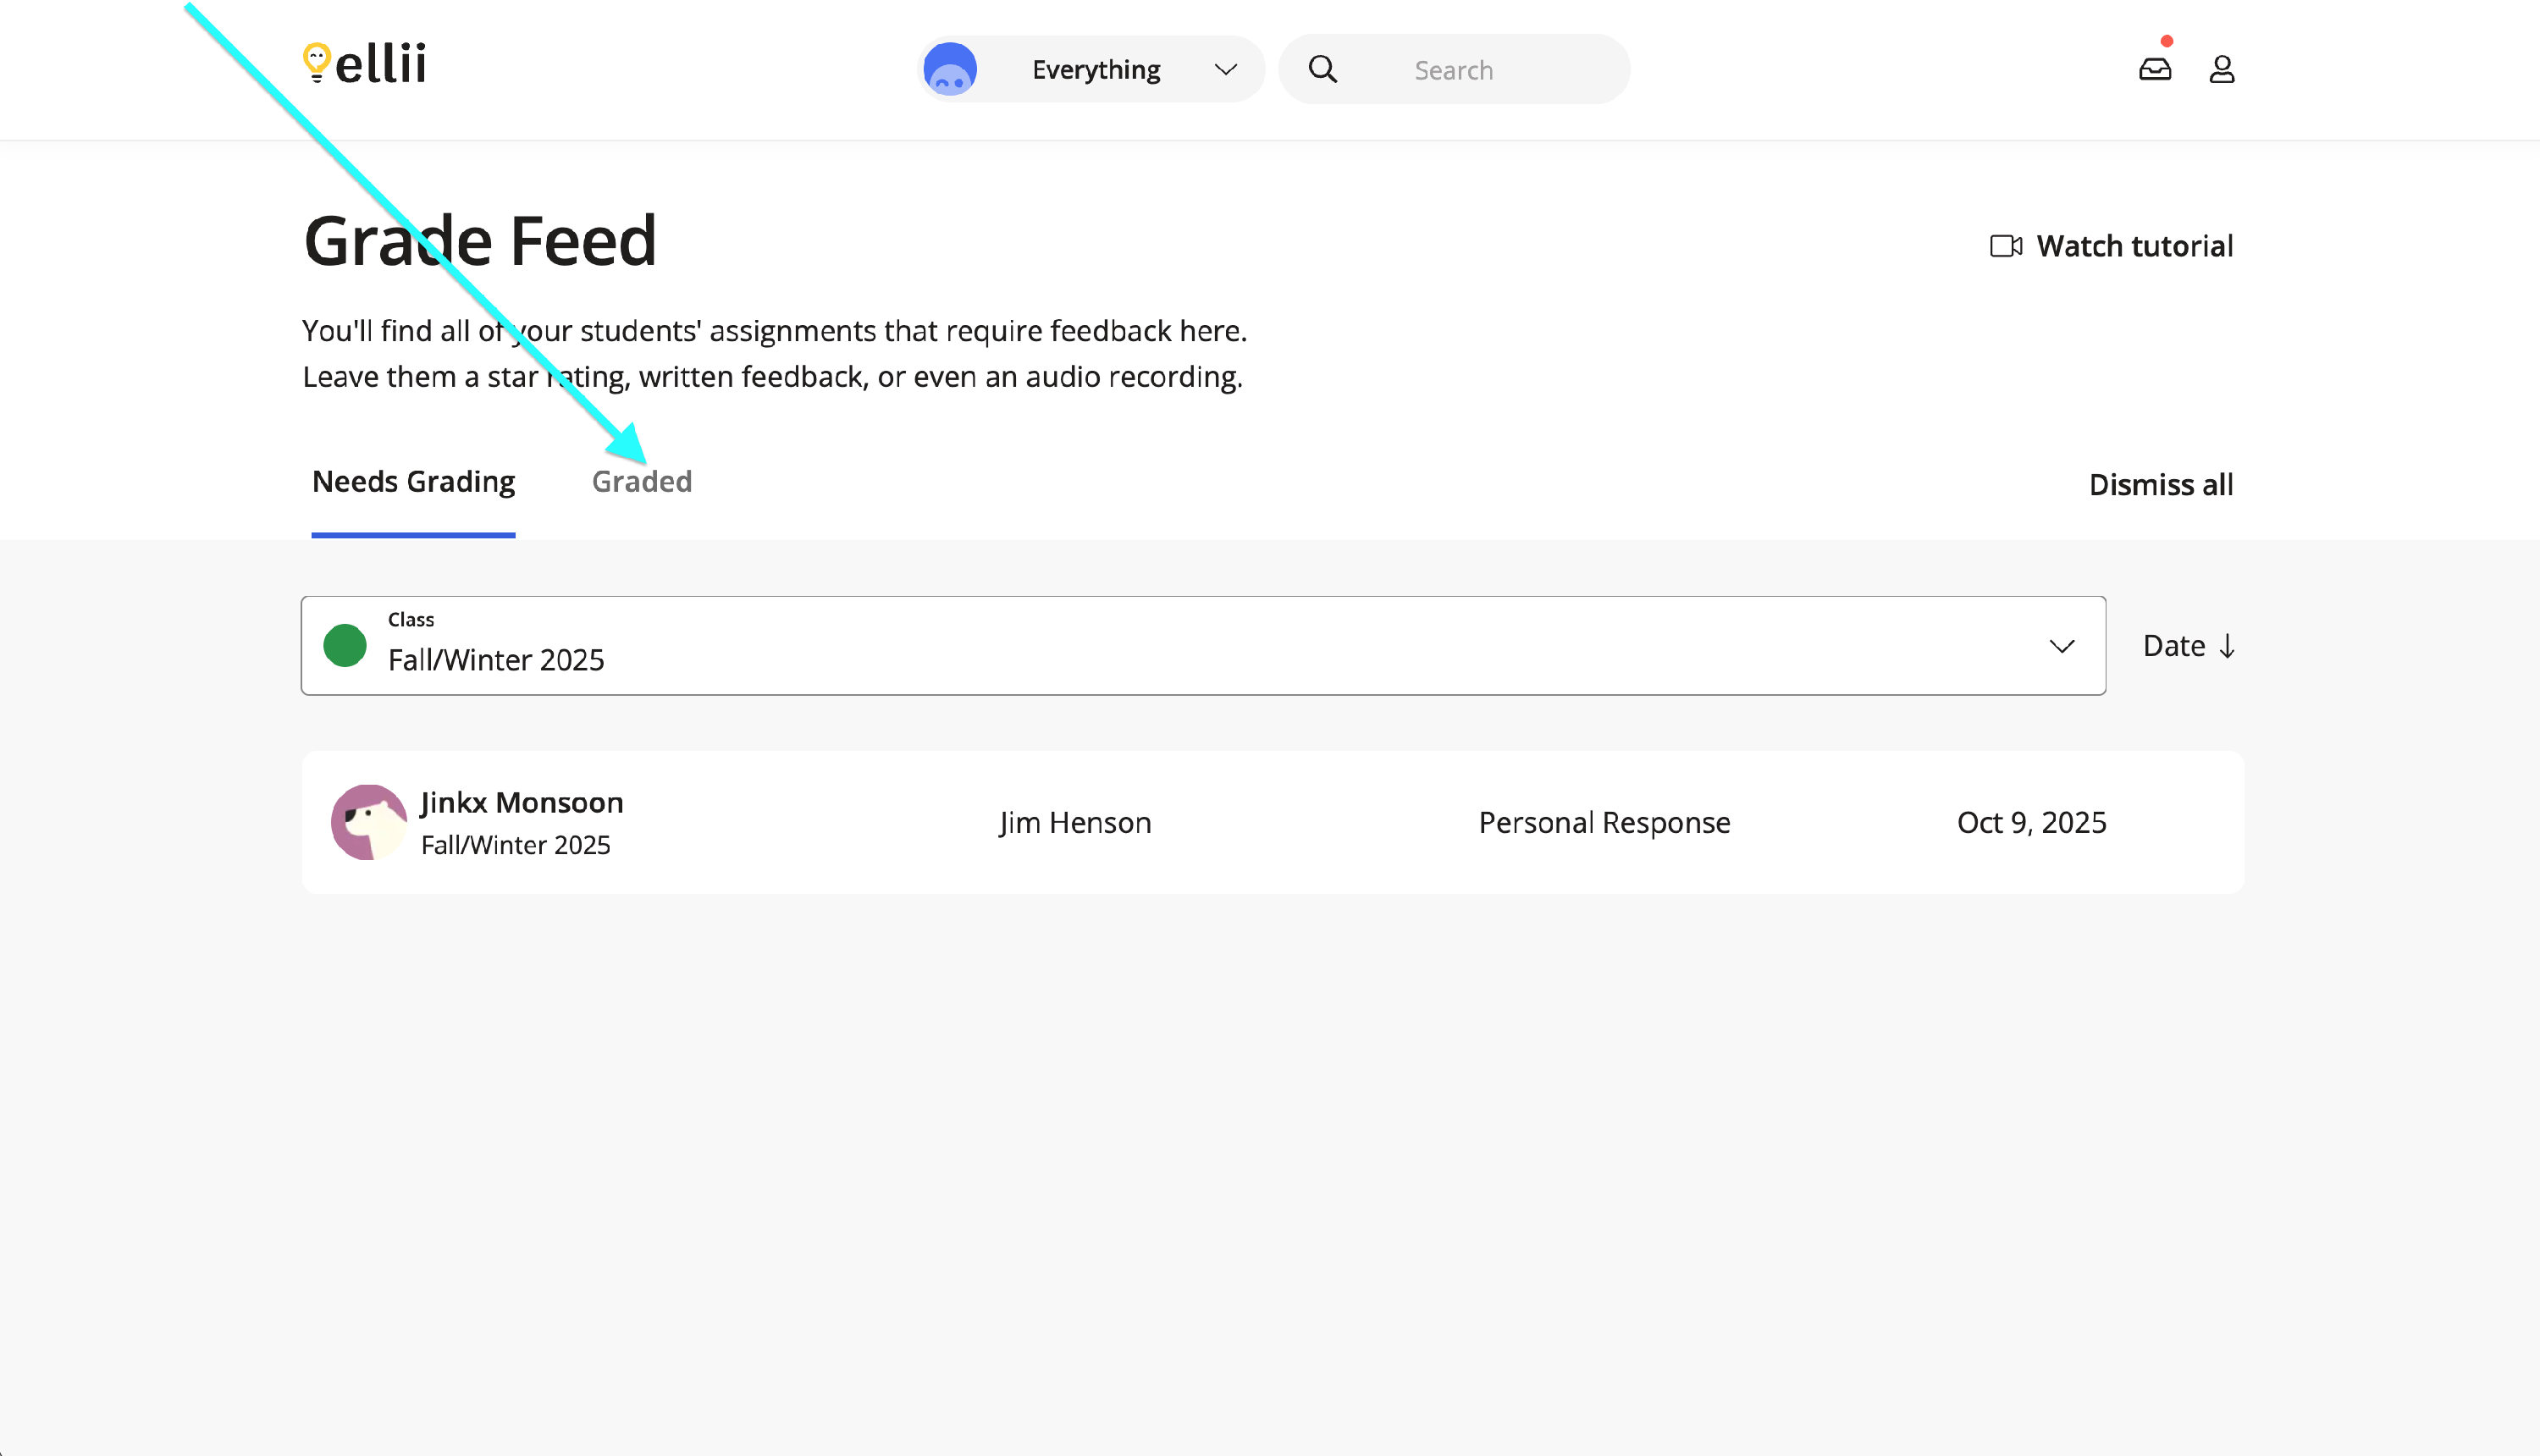Open the Jim Henson assignment entry
2540x1456 pixels.
point(1075,822)
